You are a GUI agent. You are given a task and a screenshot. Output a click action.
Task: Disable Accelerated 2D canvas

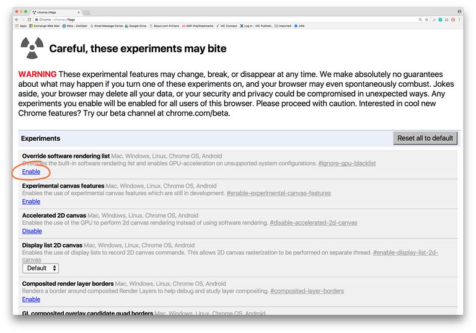pyautogui.click(x=32, y=231)
